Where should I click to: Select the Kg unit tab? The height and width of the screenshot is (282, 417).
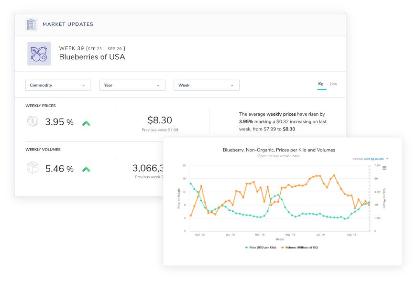(x=321, y=84)
